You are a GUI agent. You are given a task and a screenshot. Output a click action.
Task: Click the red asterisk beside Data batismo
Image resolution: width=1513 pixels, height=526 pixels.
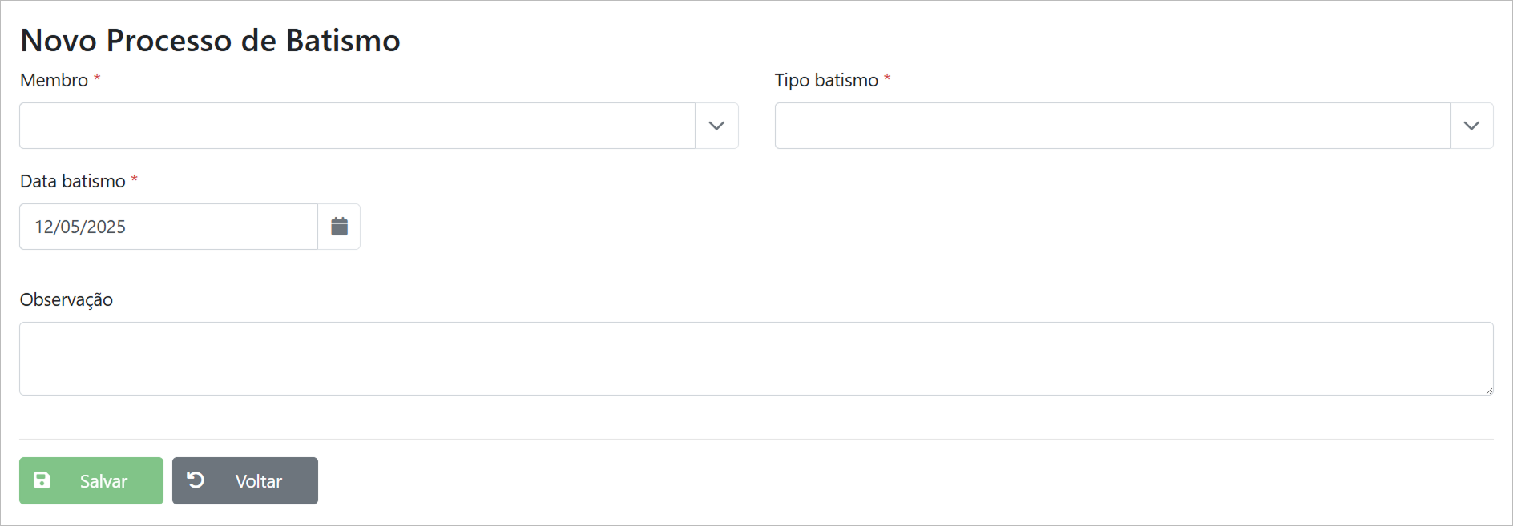click(135, 179)
